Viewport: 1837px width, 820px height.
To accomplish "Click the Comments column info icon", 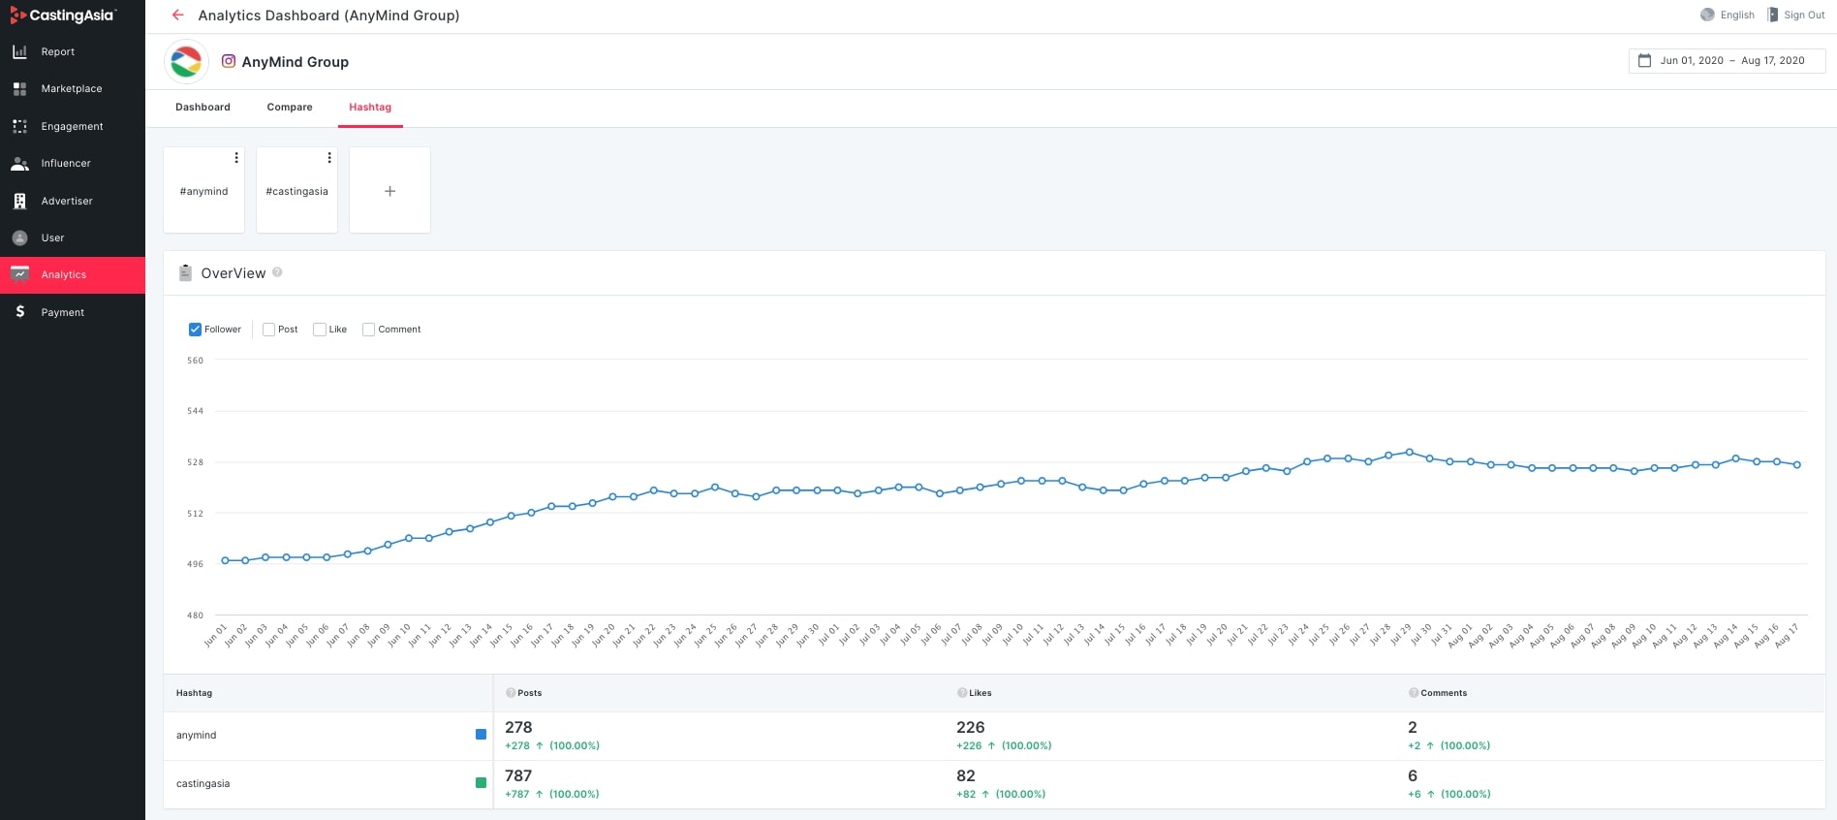I will tap(1414, 693).
